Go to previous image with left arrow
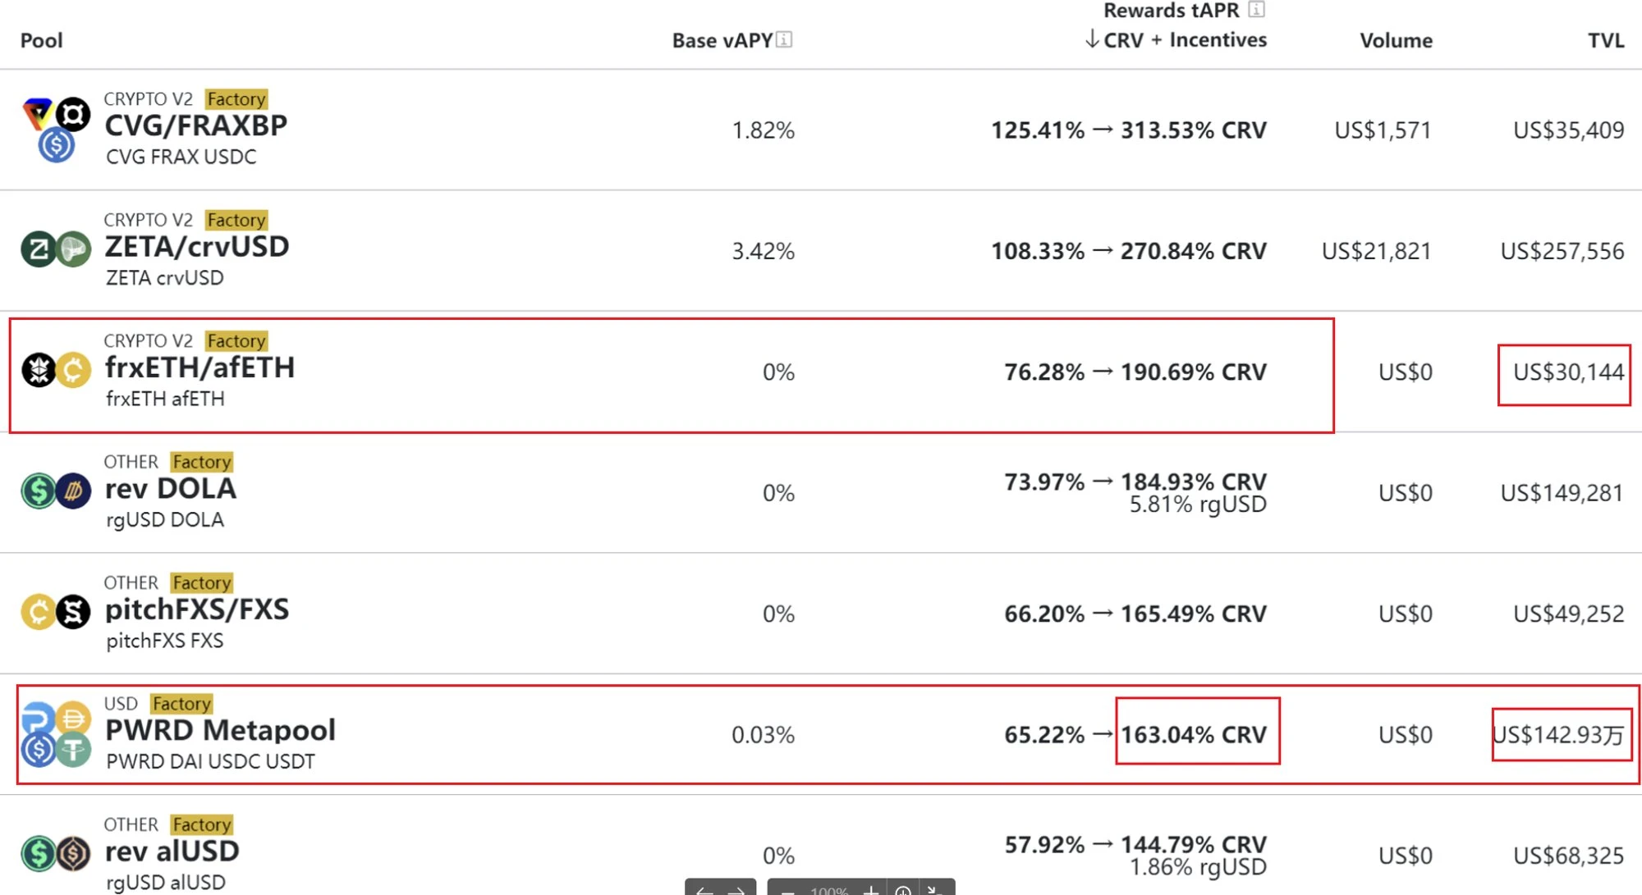The height and width of the screenshot is (895, 1642). pyautogui.click(x=704, y=889)
